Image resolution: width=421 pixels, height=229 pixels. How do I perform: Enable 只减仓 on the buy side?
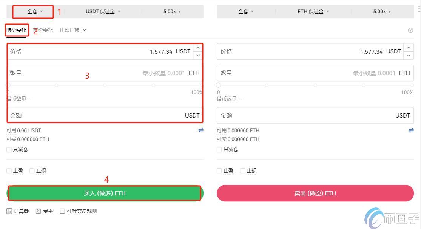click(x=8, y=149)
